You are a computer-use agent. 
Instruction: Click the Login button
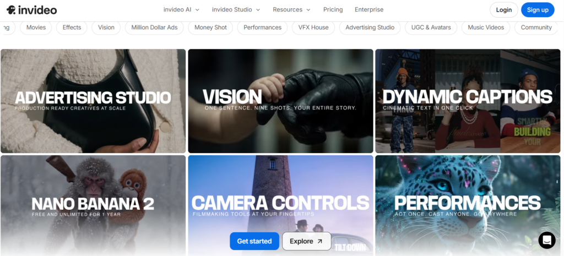pyautogui.click(x=503, y=10)
